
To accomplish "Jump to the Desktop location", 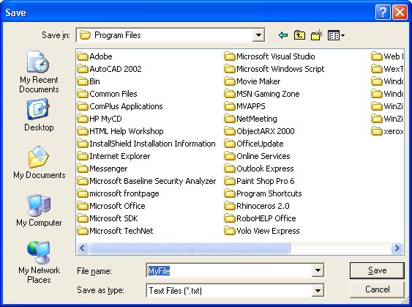I will pyautogui.click(x=39, y=115).
